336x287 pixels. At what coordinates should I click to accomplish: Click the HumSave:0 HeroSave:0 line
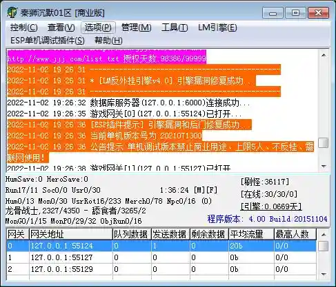(47, 179)
